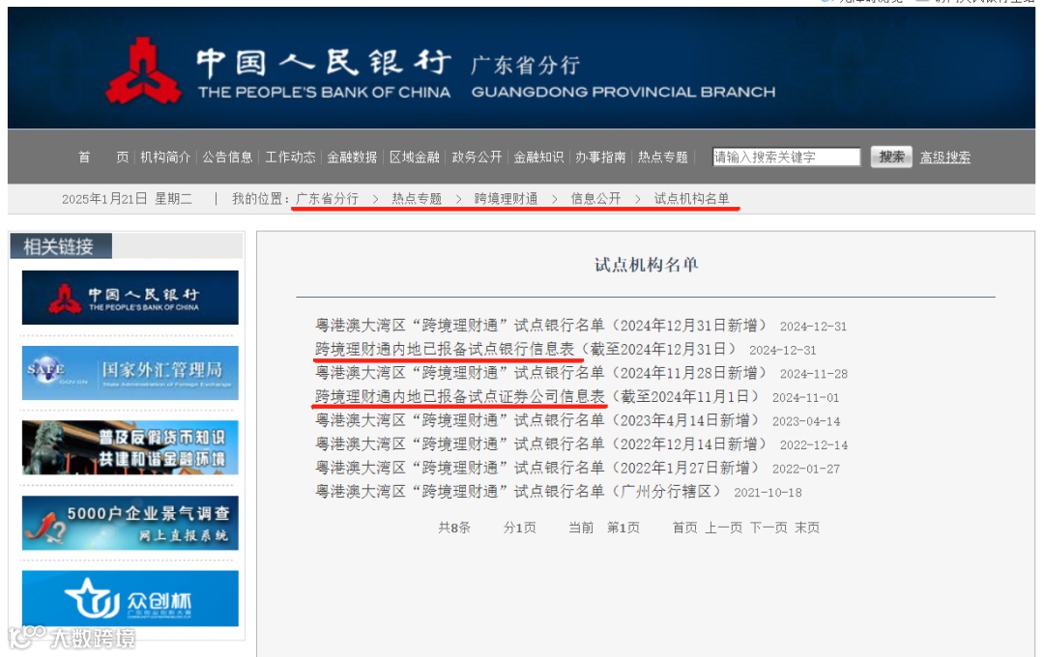Open 试点银行名单 2022年1月27日新增 article

click(537, 468)
